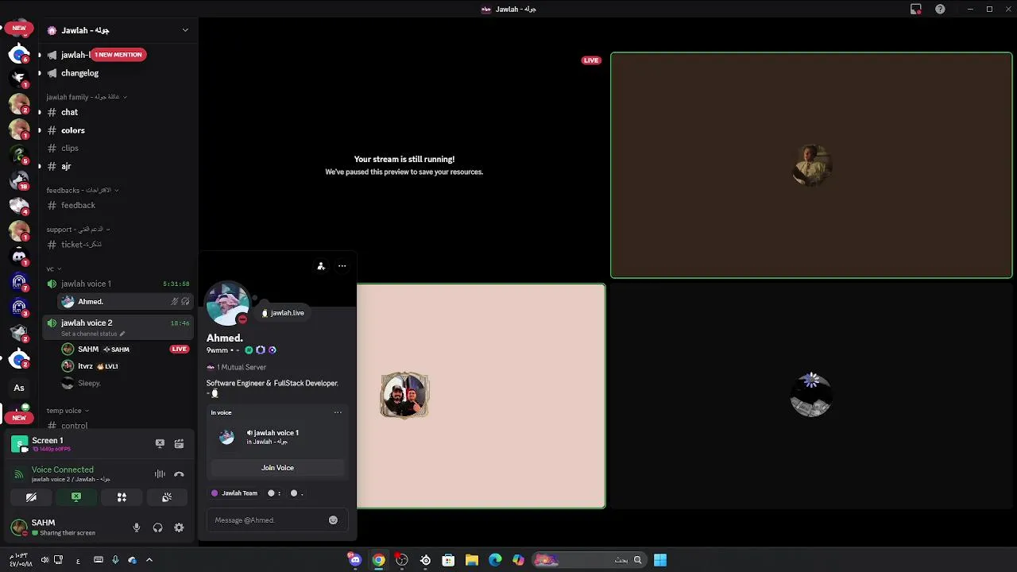This screenshot has width=1017, height=572.
Task: Open stream clipping icon beside Screen 1
Action: (x=179, y=443)
